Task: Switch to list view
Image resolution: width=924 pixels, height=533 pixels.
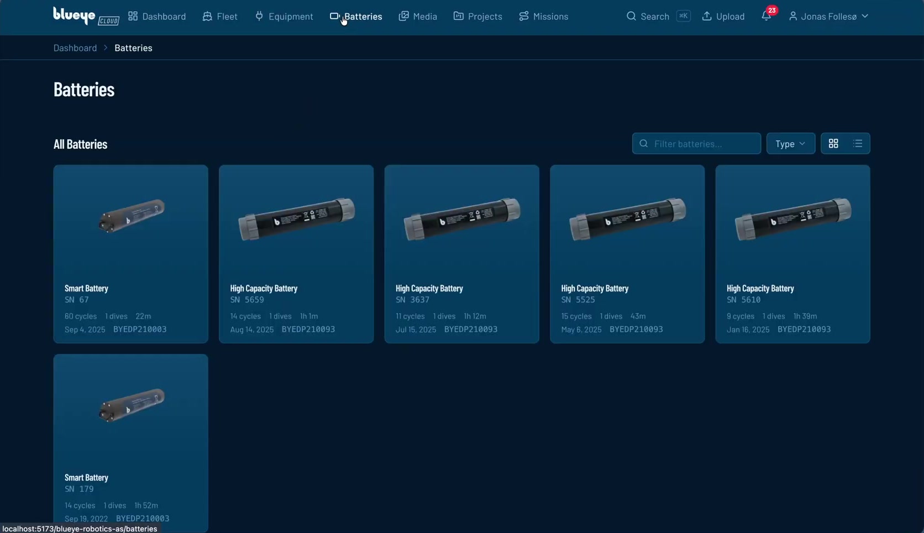Action: (858, 144)
